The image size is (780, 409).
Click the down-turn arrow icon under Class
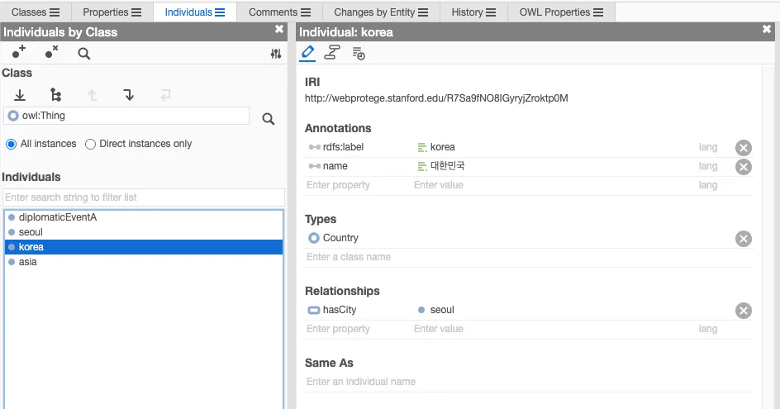click(128, 95)
